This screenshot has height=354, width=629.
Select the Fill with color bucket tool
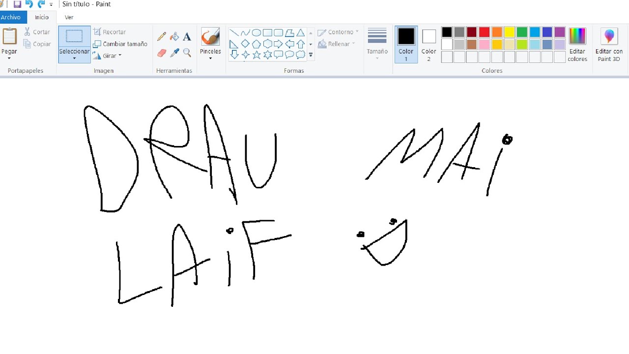point(174,37)
